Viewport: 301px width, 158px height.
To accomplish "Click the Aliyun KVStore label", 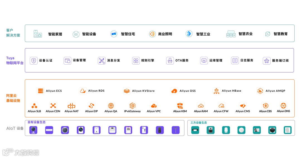I will tap(144, 91).
